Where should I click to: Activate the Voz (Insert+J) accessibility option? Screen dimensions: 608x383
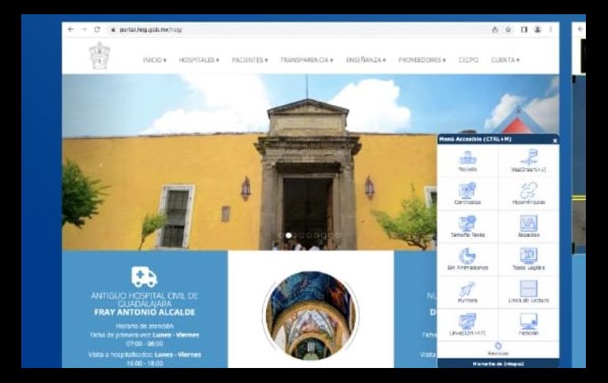coord(528,161)
